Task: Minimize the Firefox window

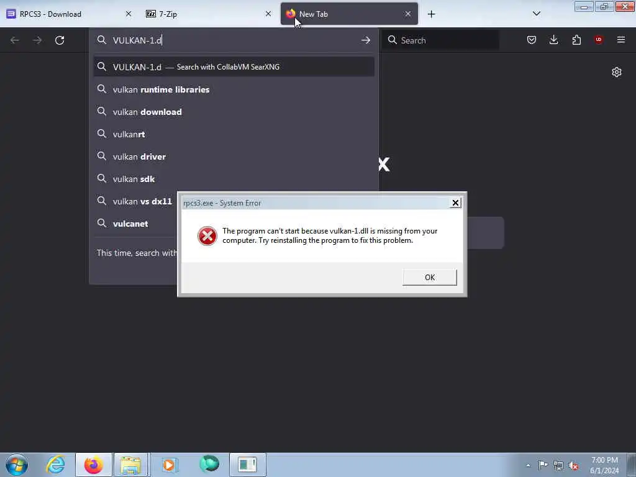Action: [584, 7]
